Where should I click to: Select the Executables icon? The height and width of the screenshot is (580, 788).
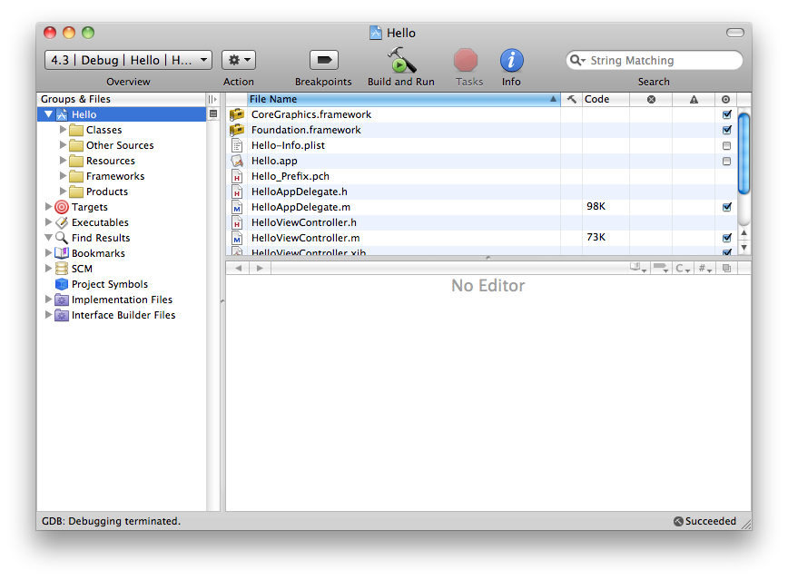click(x=62, y=222)
